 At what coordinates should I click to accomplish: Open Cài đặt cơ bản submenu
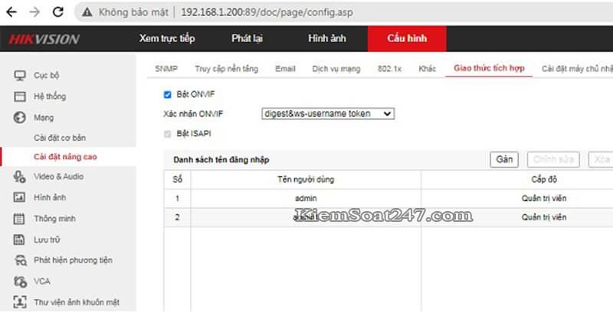[60, 138]
